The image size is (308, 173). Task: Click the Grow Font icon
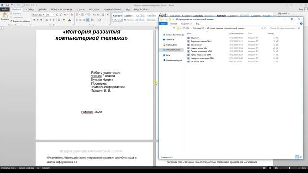point(57,15)
